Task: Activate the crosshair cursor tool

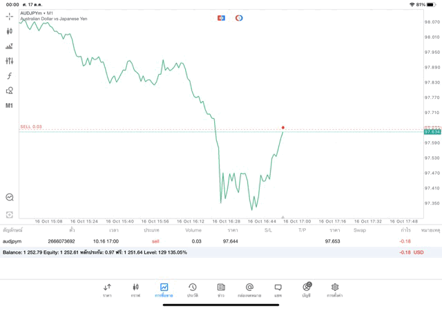Action: click(x=9, y=16)
